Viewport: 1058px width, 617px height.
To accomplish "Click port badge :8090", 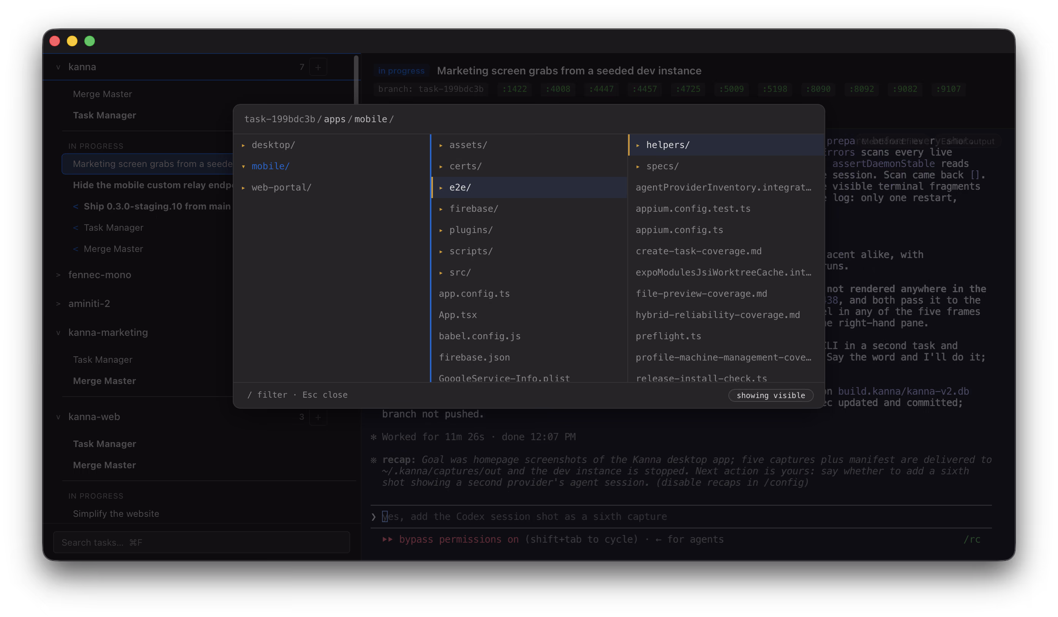I will (x=818, y=89).
